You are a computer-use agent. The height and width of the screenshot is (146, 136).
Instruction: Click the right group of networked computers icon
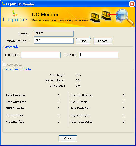pos(106,15)
